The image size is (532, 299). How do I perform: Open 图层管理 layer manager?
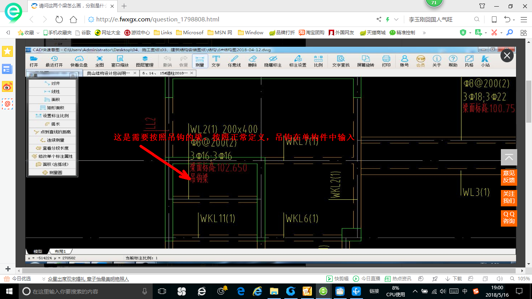pos(144,61)
